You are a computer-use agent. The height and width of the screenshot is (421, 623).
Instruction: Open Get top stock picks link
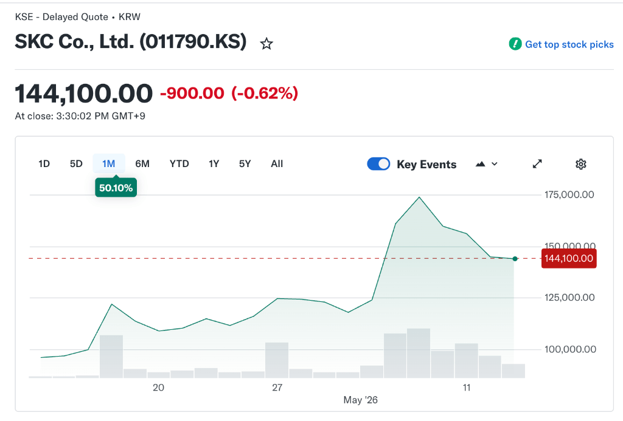pyautogui.click(x=569, y=44)
